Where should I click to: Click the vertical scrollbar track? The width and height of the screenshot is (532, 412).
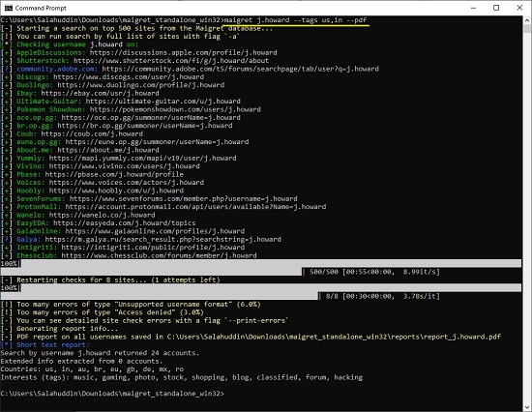tap(527, 218)
